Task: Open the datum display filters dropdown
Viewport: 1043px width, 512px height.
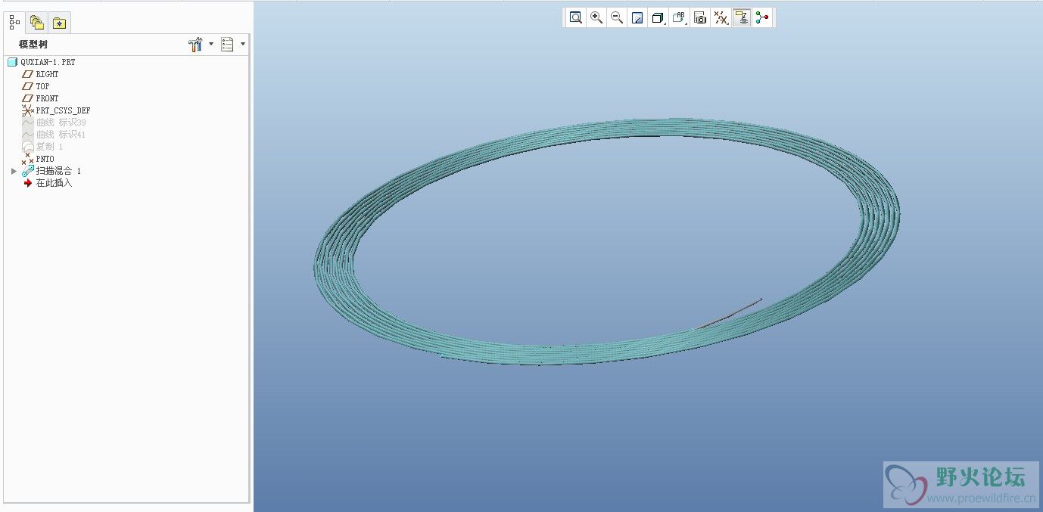Action: click(721, 17)
